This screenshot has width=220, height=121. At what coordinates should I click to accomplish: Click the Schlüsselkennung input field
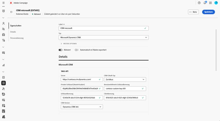click(x=82, y=98)
